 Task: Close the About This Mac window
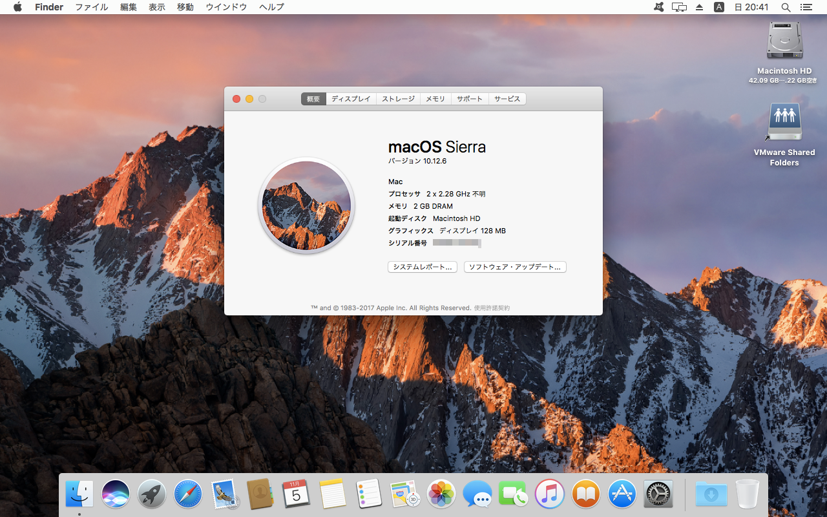236,99
